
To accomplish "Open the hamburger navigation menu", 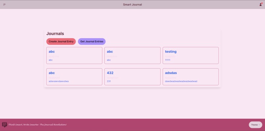I will [4, 5].
